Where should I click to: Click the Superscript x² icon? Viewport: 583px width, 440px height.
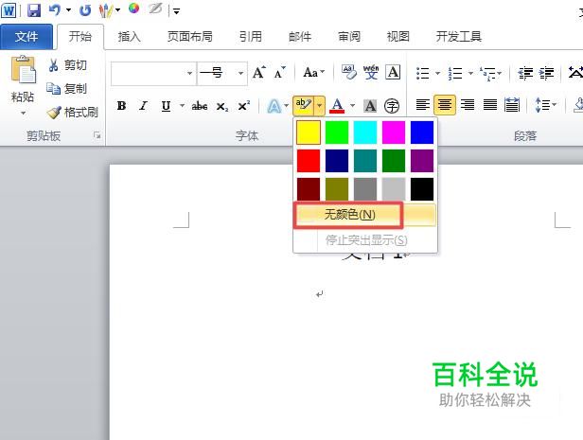click(x=244, y=106)
